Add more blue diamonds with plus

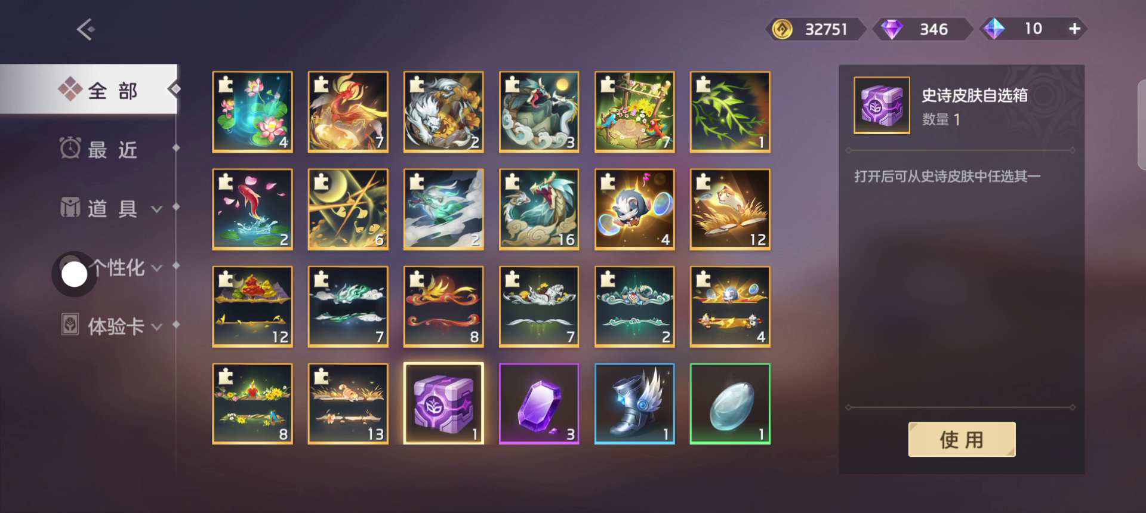(1074, 29)
